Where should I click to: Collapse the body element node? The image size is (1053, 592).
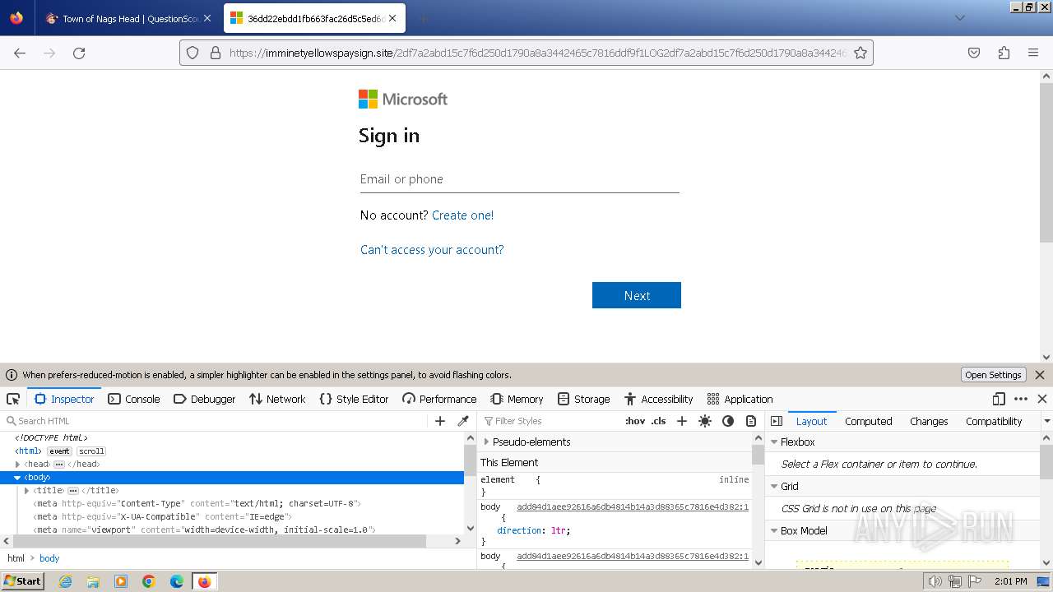17,478
